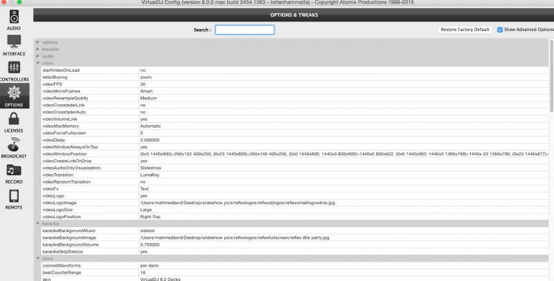Select the videoTransition LumaKey value
The image size is (554, 281).
[x=150, y=175]
